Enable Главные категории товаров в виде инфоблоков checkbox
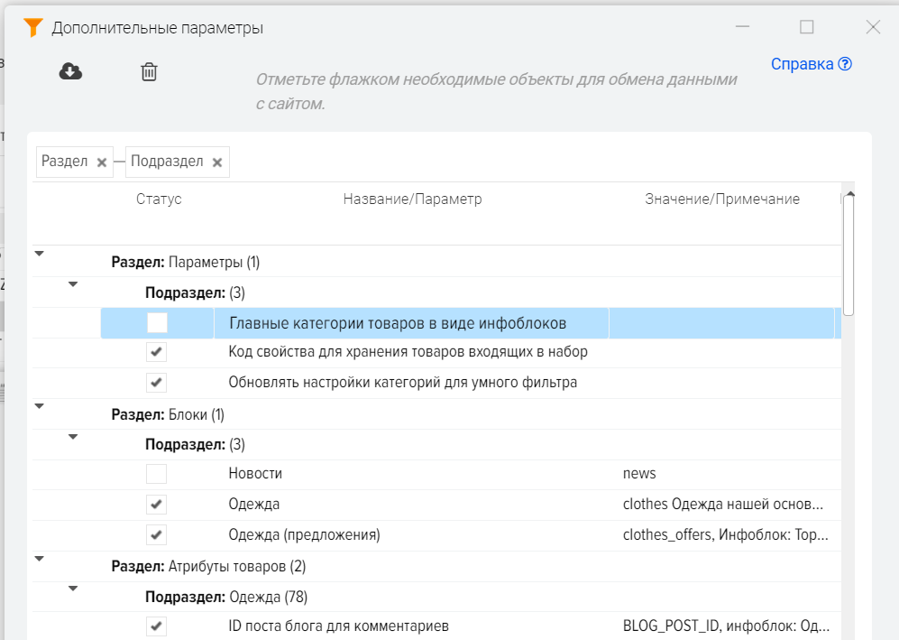899x640 pixels. pyautogui.click(x=157, y=323)
